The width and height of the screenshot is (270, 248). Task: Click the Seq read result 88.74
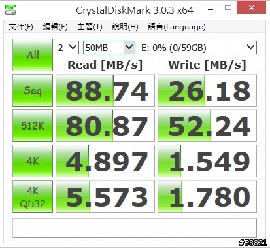point(105,90)
